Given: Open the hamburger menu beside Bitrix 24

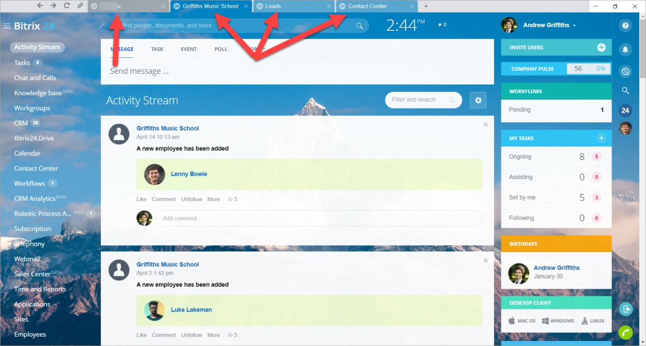Looking at the screenshot, I should 6,26.
